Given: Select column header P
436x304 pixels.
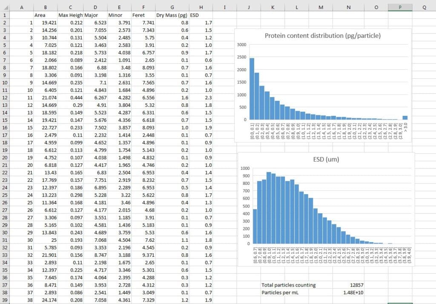Looking at the screenshot, I should [399, 7].
